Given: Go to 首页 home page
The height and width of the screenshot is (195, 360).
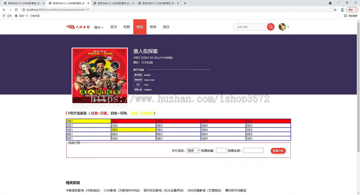Looking at the screenshot, I should click(114, 27).
